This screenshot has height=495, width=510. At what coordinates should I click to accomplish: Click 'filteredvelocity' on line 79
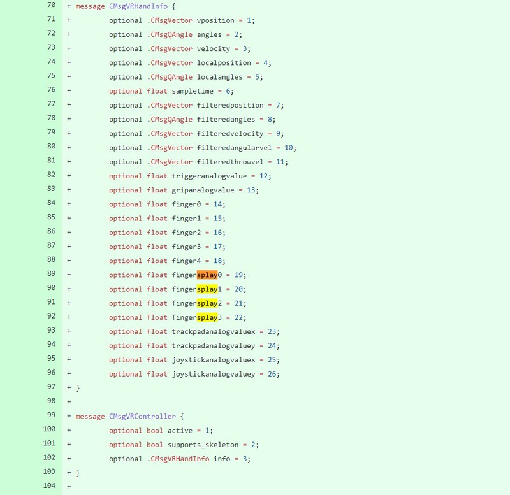point(230,134)
